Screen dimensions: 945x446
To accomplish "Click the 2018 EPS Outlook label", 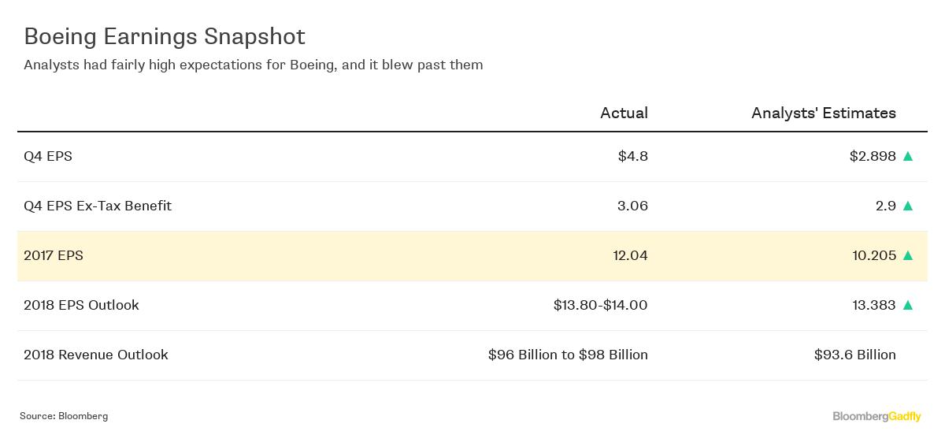I will 81,305.
